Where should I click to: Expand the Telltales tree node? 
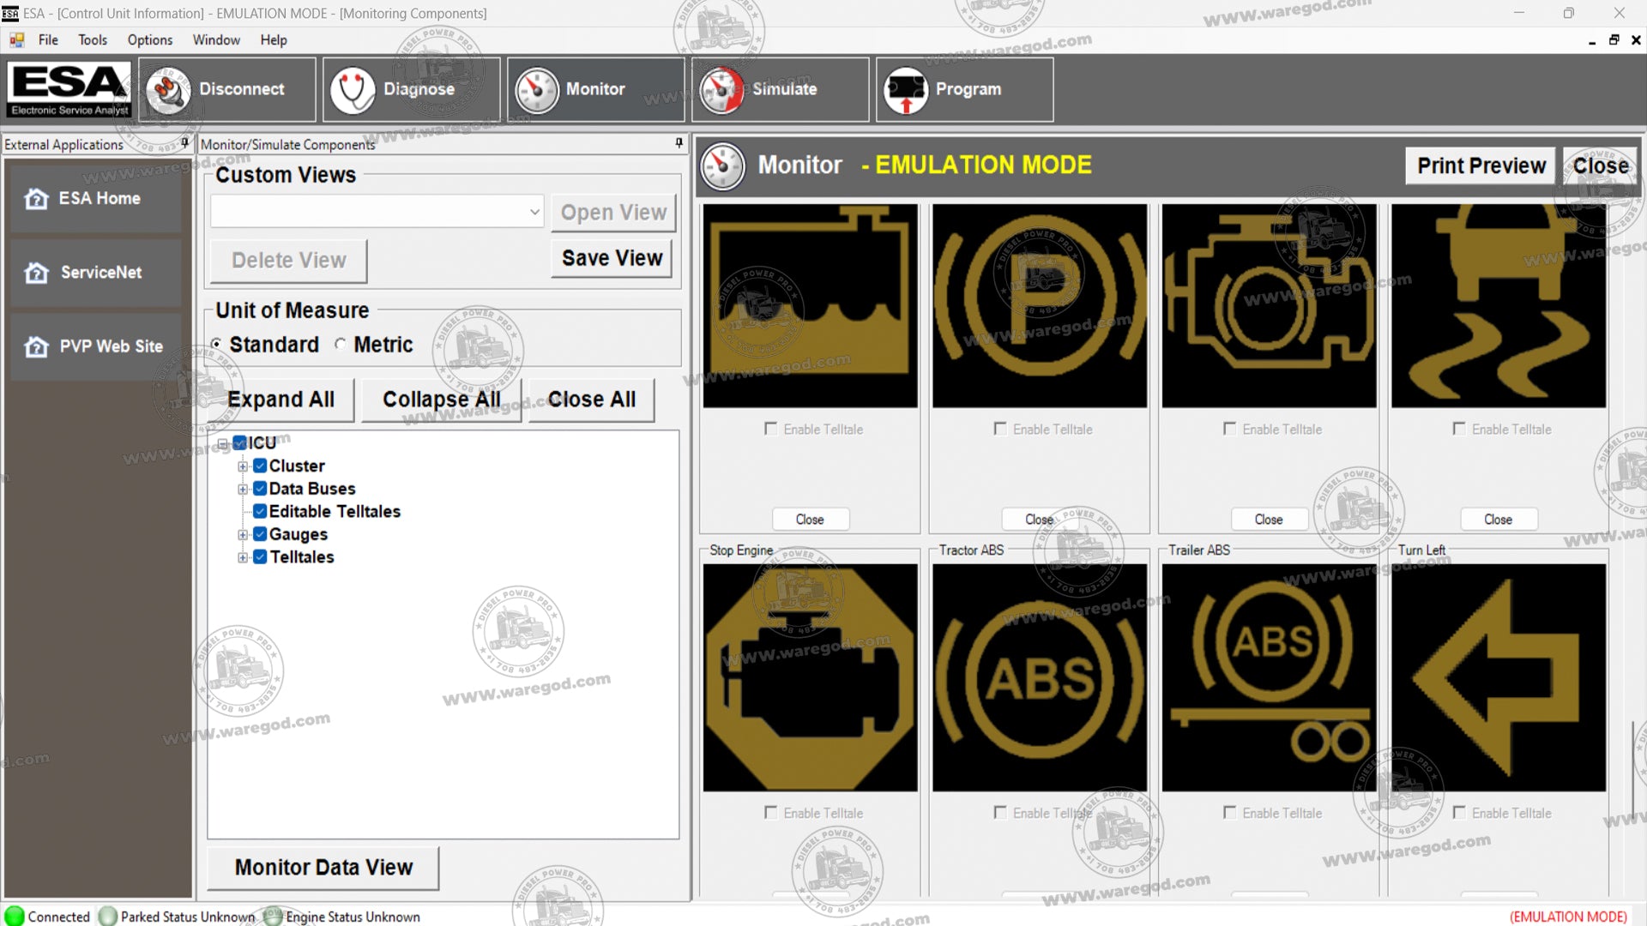(243, 557)
